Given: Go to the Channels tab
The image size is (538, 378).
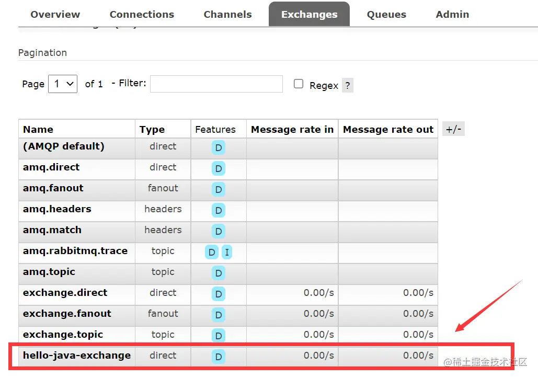Looking at the screenshot, I should (x=227, y=15).
